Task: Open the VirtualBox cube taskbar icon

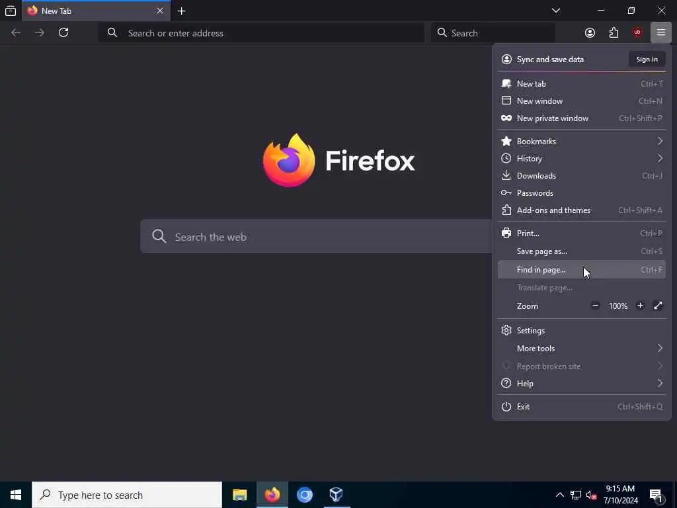Action: [336, 495]
